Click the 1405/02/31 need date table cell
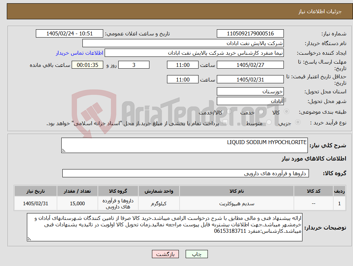 pos(35,203)
